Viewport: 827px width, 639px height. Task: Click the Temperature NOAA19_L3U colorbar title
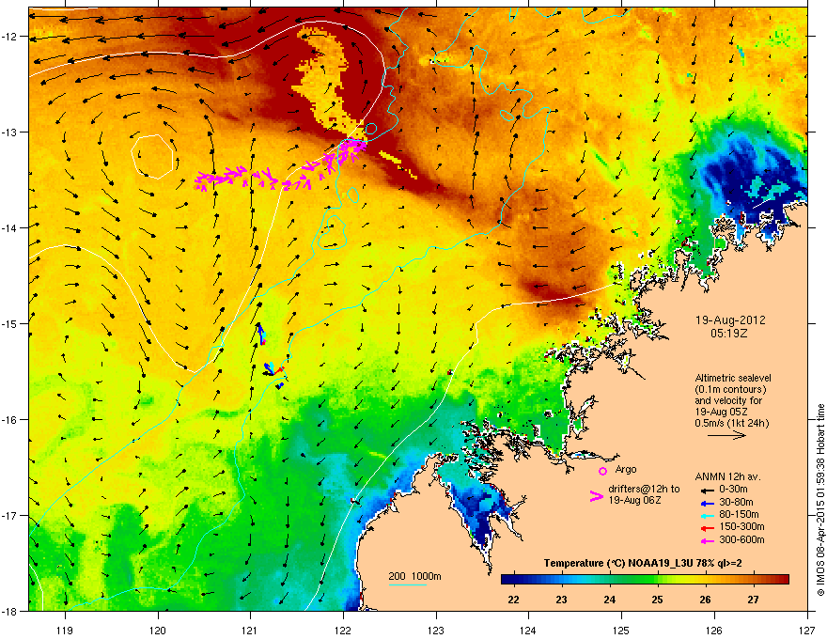click(x=643, y=563)
